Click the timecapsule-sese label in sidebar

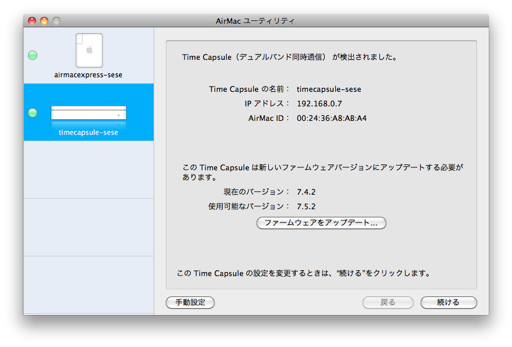point(88,133)
